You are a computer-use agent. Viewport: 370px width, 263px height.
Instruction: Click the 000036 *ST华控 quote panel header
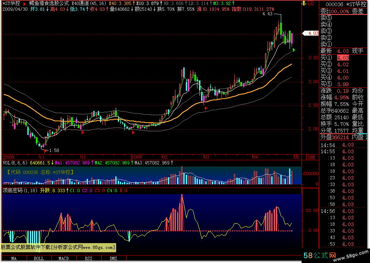coord(346,4)
